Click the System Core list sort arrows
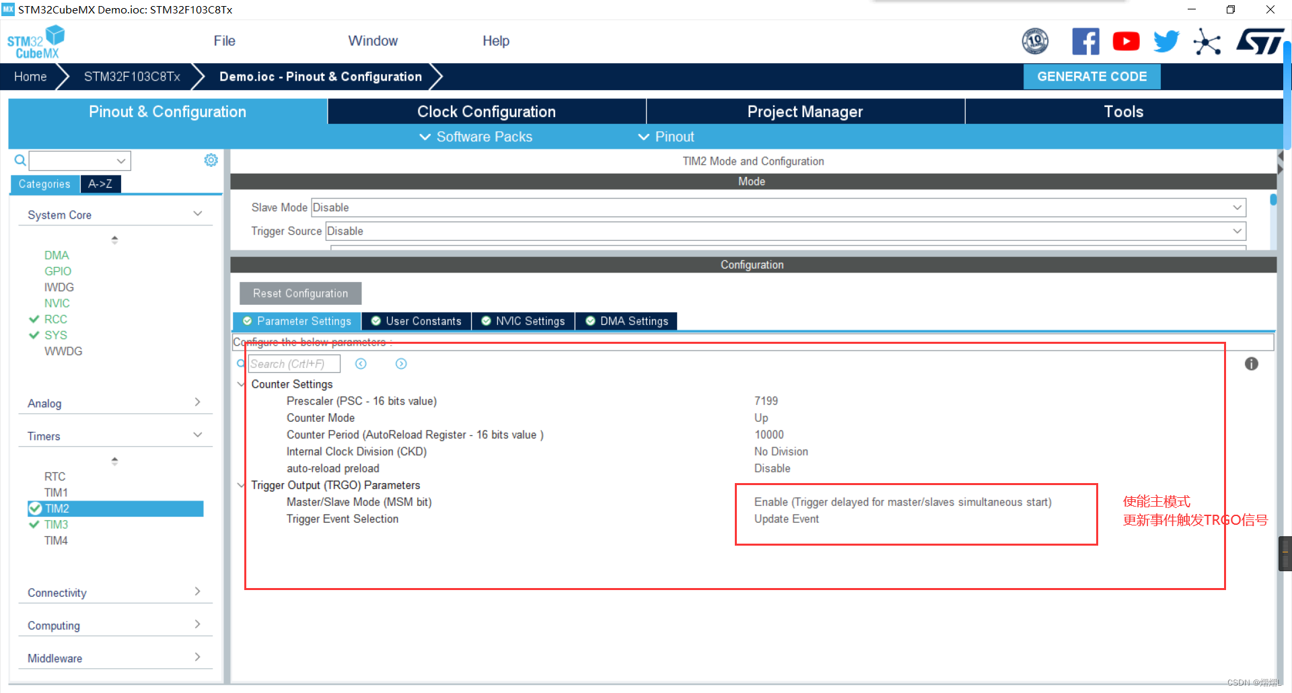This screenshot has width=1292, height=693. [114, 240]
